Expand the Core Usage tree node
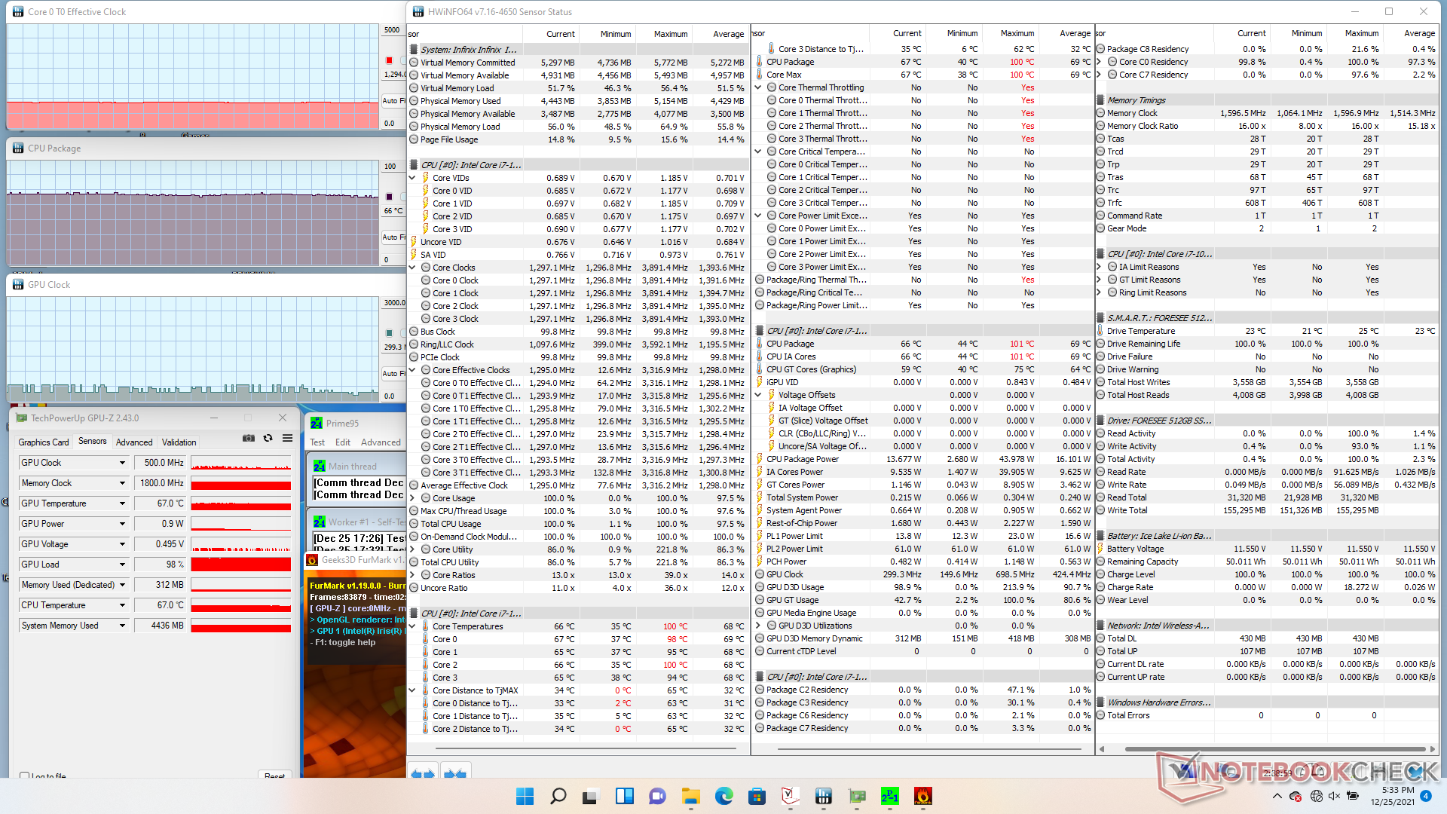Screen dimensions: 1447x814 412,498
